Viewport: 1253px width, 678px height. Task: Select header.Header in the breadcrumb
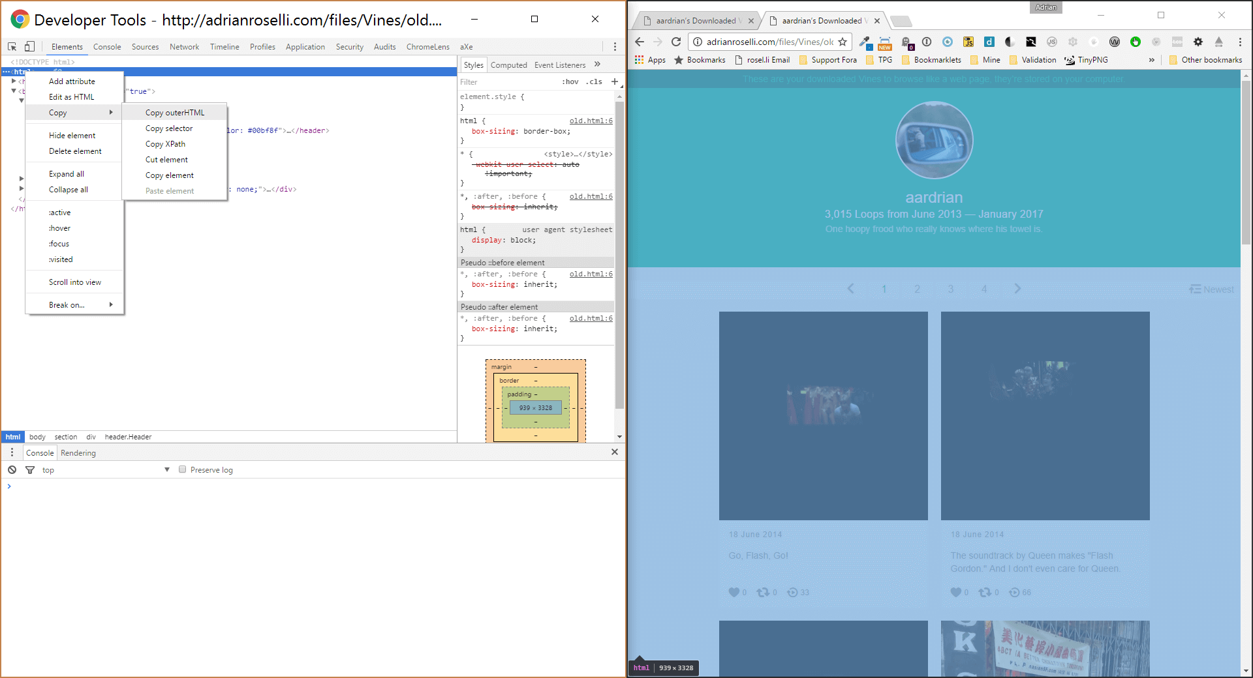click(128, 437)
